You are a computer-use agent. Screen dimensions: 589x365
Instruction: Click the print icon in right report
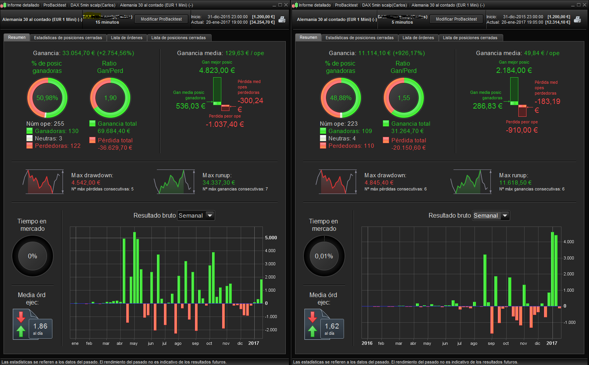(577, 19)
